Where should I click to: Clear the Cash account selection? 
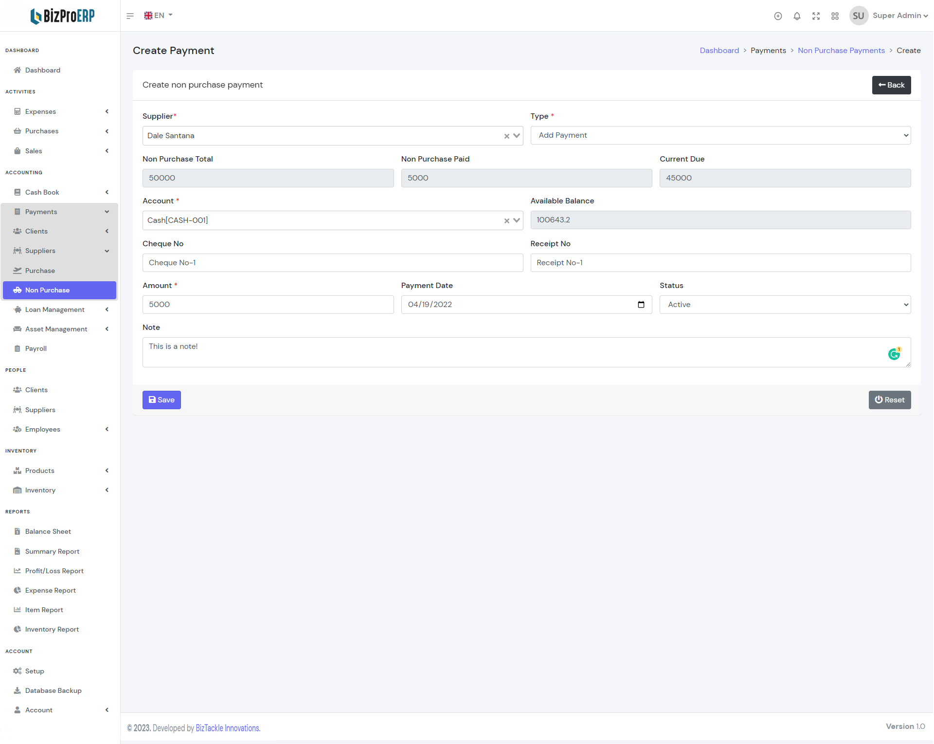[506, 221]
